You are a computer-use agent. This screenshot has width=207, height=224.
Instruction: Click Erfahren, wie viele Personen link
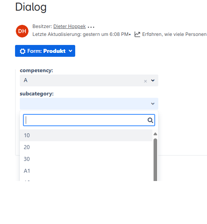174,34
